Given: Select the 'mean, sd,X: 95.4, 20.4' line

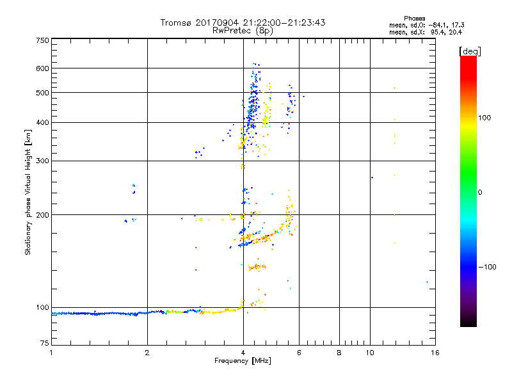Looking at the screenshot, I should click(x=426, y=32).
